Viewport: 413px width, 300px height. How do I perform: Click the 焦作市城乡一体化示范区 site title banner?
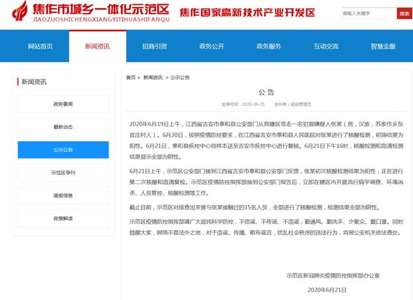(99, 11)
